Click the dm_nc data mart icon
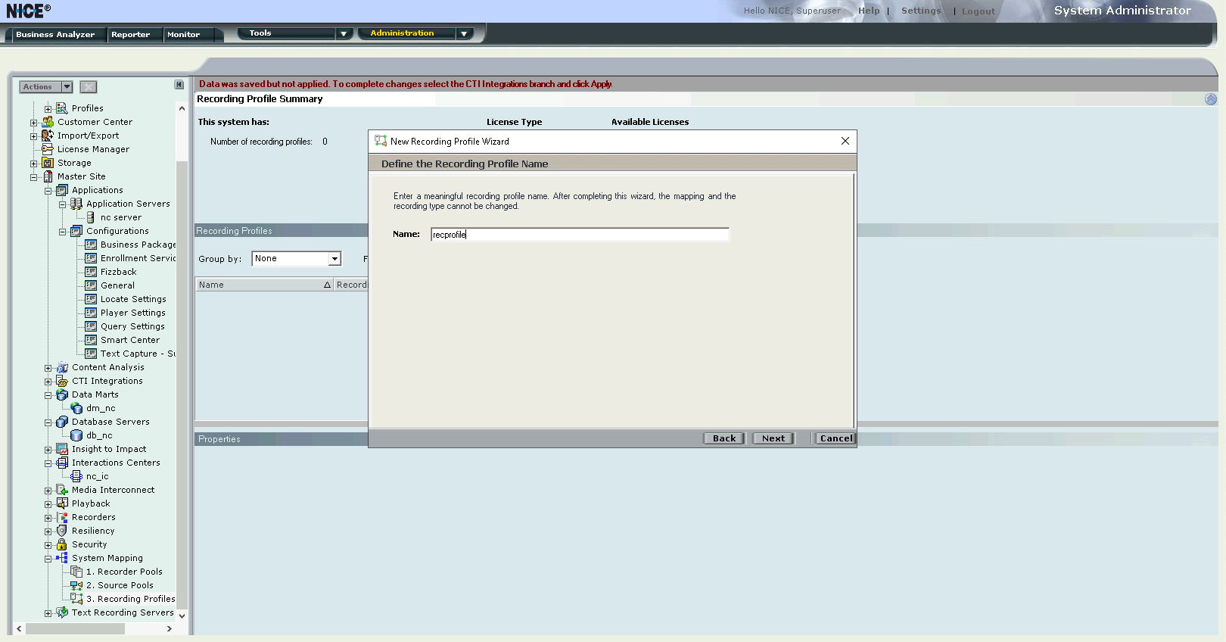The height and width of the screenshot is (642, 1226). click(76, 408)
